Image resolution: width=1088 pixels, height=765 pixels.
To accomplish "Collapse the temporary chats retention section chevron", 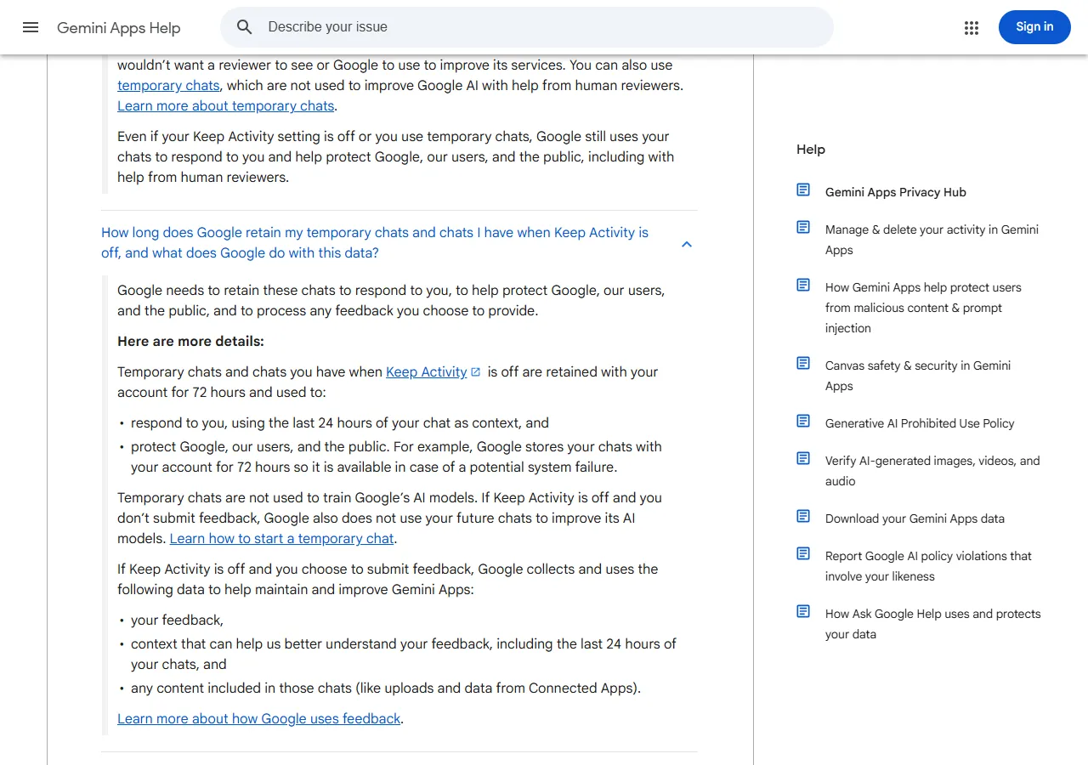I will [687, 244].
